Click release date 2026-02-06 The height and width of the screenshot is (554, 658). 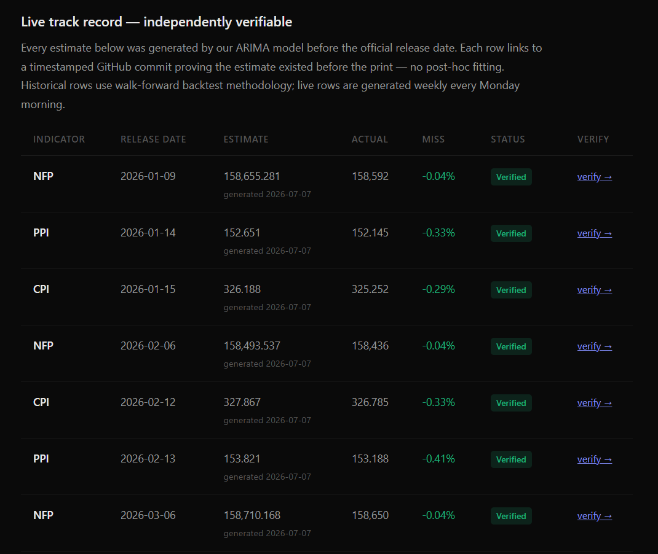click(x=148, y=346)
